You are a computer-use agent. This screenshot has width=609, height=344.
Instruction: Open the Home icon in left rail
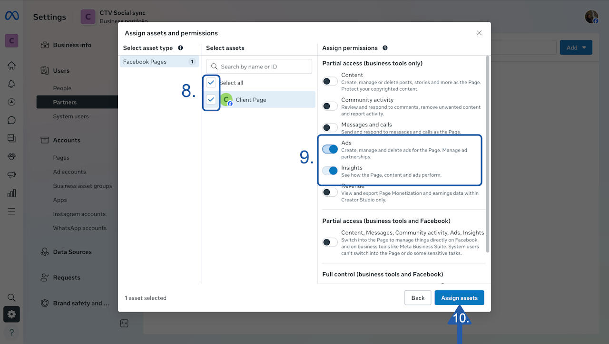point(12,66)
